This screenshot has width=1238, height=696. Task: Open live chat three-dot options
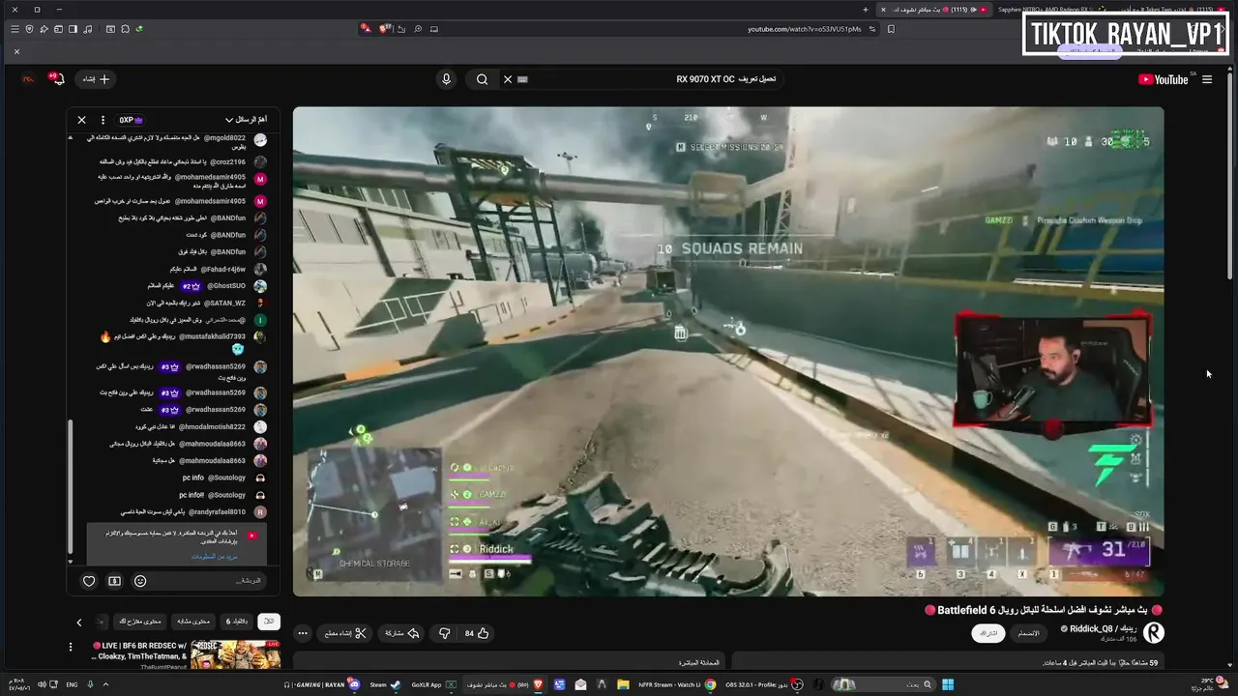(103, 120)
